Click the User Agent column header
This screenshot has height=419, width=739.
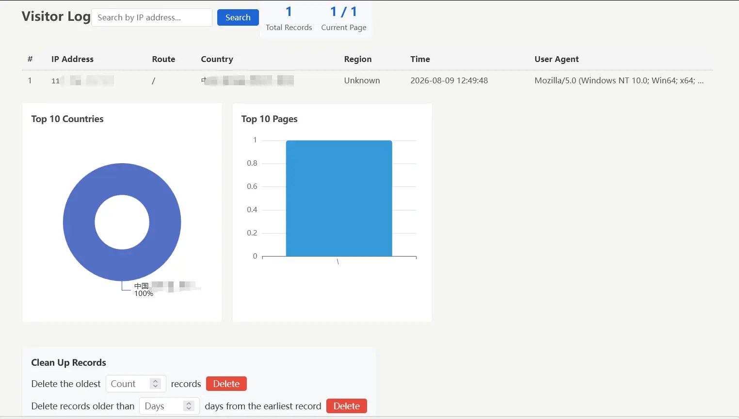[557, 59]
